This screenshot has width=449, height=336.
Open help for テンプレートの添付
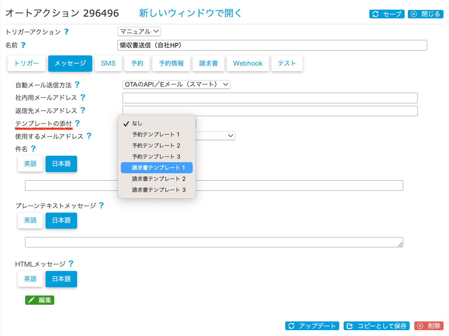77,123
